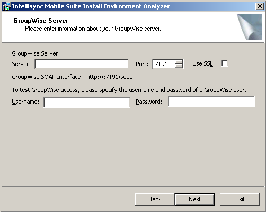266x212 pixels.
Task: Click the 'Please enter information' subtitle text
Action: (93, 29)
